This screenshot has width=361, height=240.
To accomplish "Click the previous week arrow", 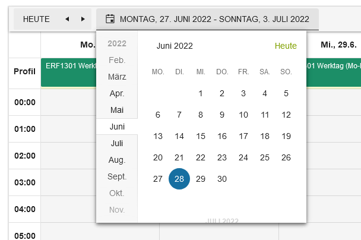I will coord(67,20).
